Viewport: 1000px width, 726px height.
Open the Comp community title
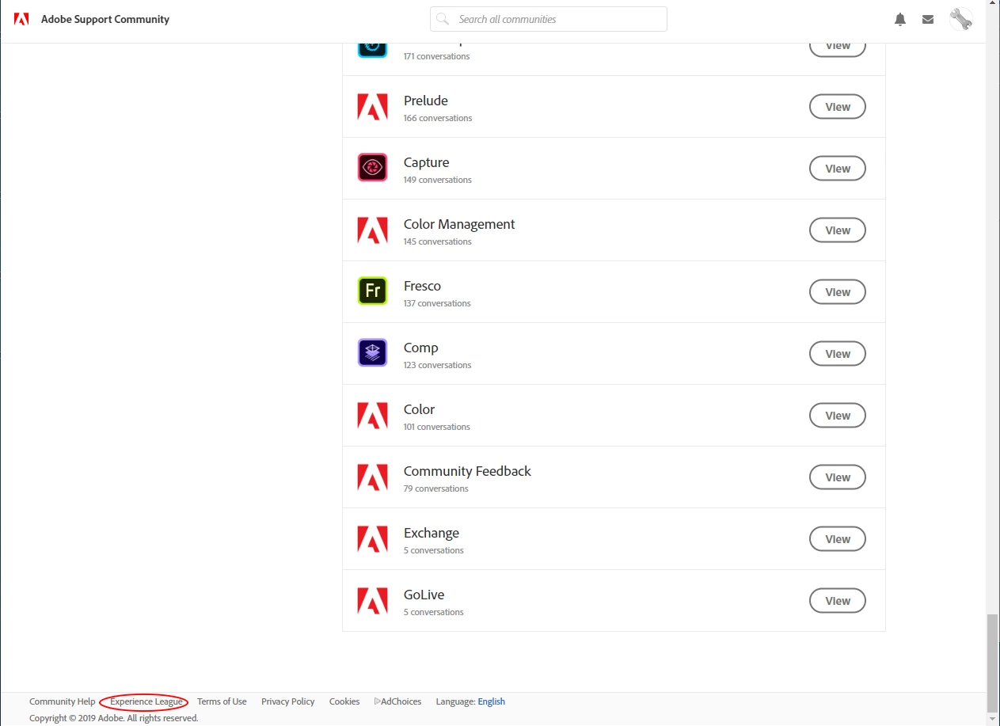tap(420, 348)
